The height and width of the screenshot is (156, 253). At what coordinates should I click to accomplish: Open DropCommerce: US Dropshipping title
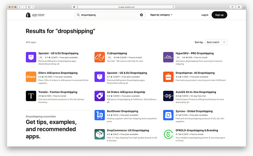coord(128,130)
